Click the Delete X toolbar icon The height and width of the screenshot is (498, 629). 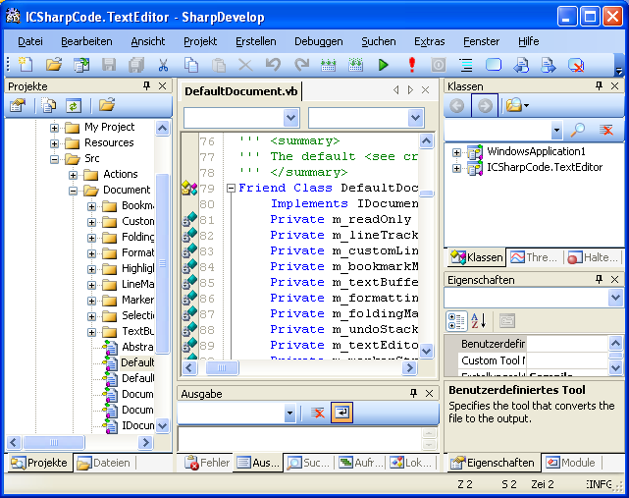coord(245,65)
